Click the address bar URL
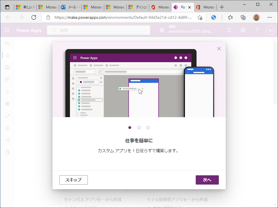Viewport: 278px width, 208px height. point(123,17)
